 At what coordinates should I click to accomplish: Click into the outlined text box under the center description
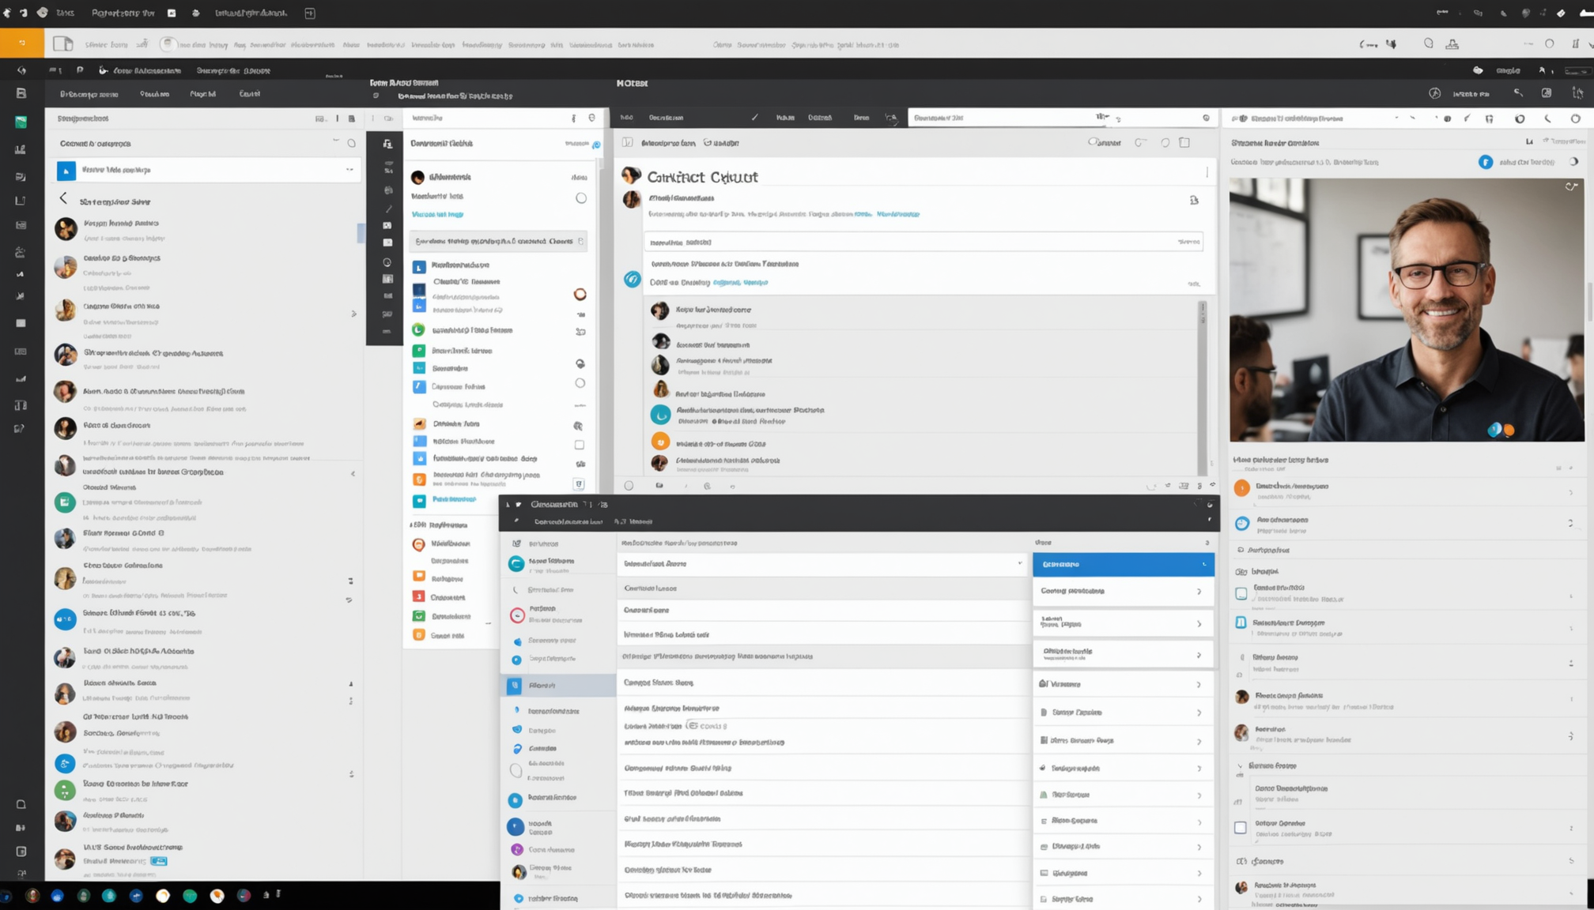(923, 242)
